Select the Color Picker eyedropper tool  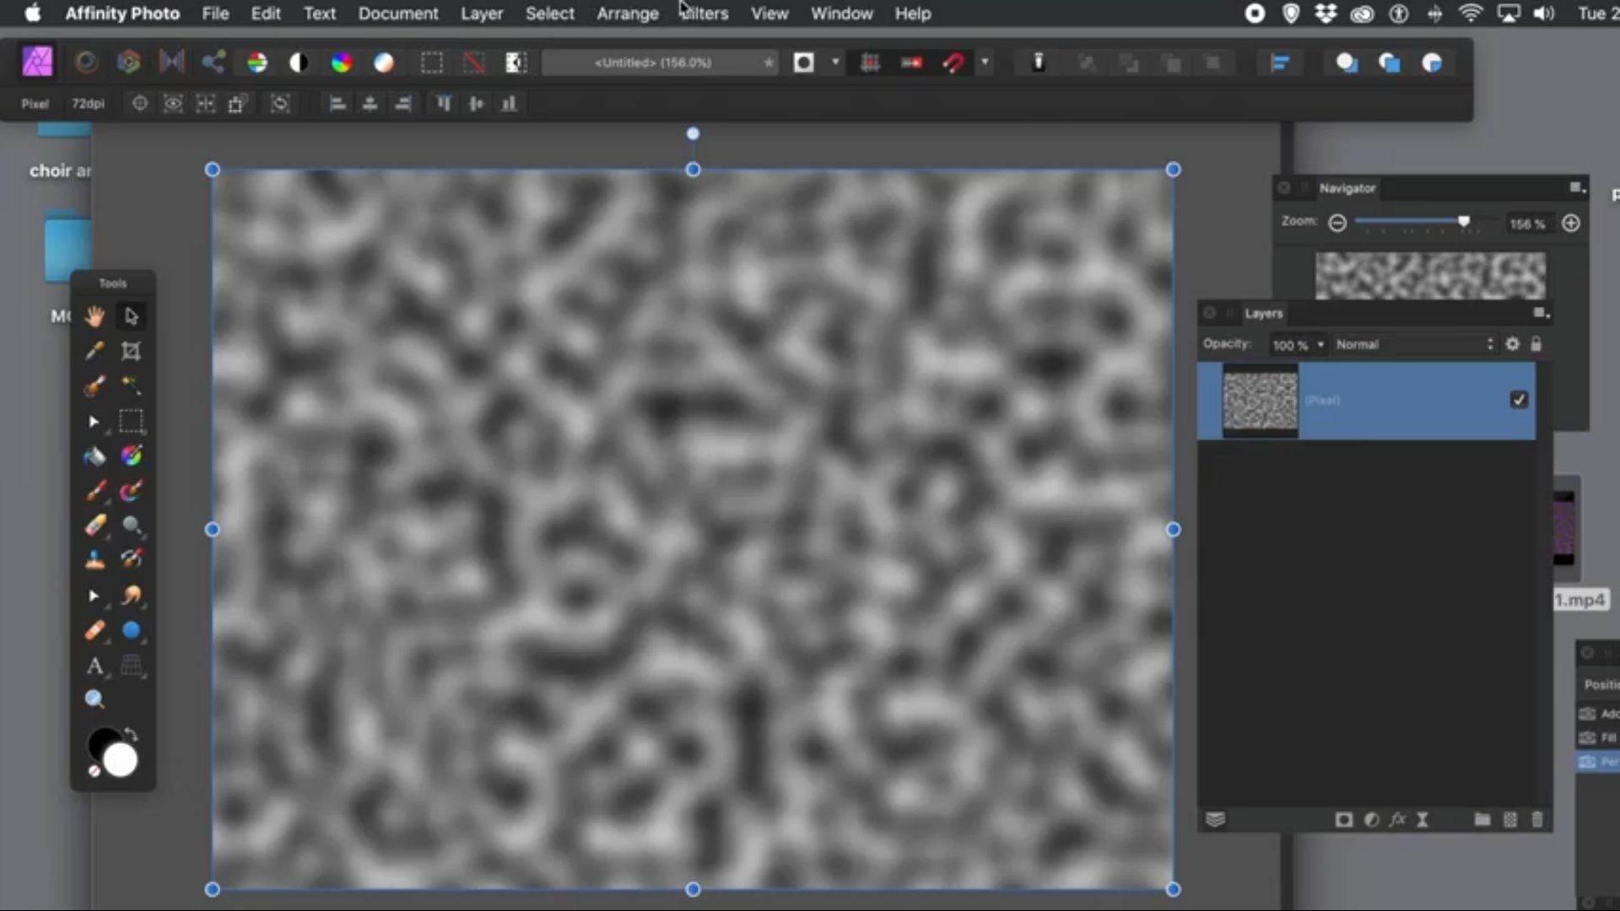pyautogui.click(x=94, y=351)
